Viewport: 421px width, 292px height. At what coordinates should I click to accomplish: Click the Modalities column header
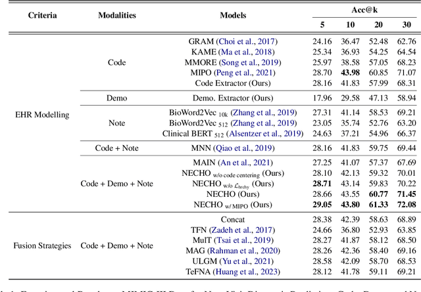click(x=116, y=14)
